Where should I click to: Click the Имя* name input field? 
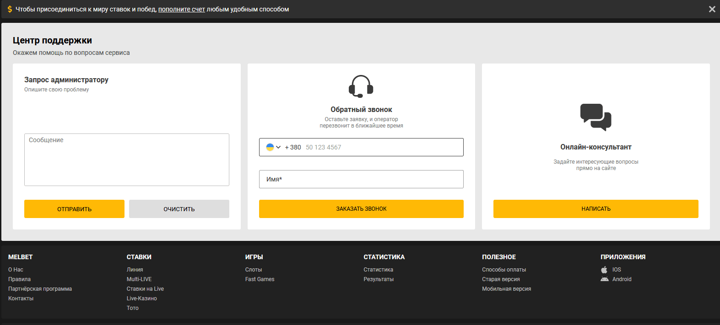pyautogui.click(x=361, y=179)
